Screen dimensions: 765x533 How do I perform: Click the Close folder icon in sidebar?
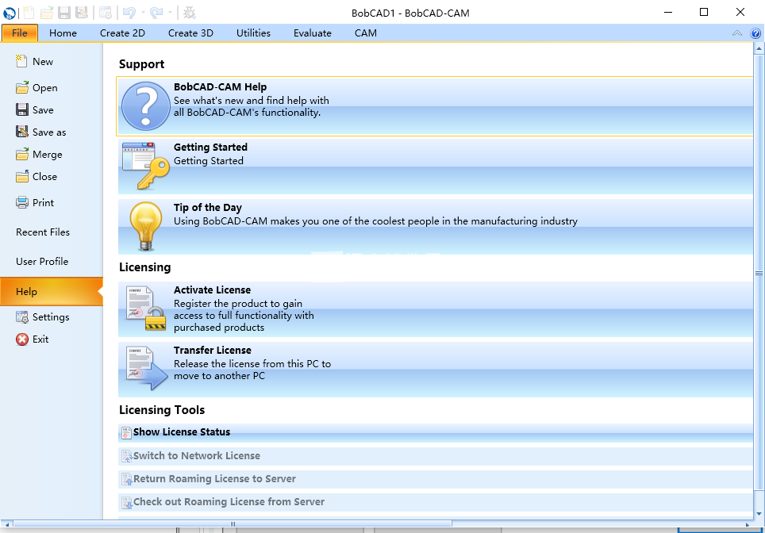(22, 176)
